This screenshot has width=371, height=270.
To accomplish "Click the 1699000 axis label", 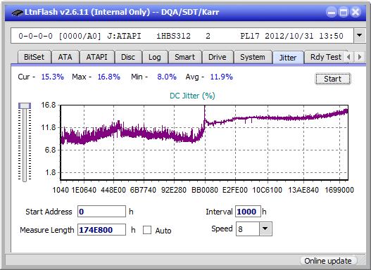I will pos(339,190).
